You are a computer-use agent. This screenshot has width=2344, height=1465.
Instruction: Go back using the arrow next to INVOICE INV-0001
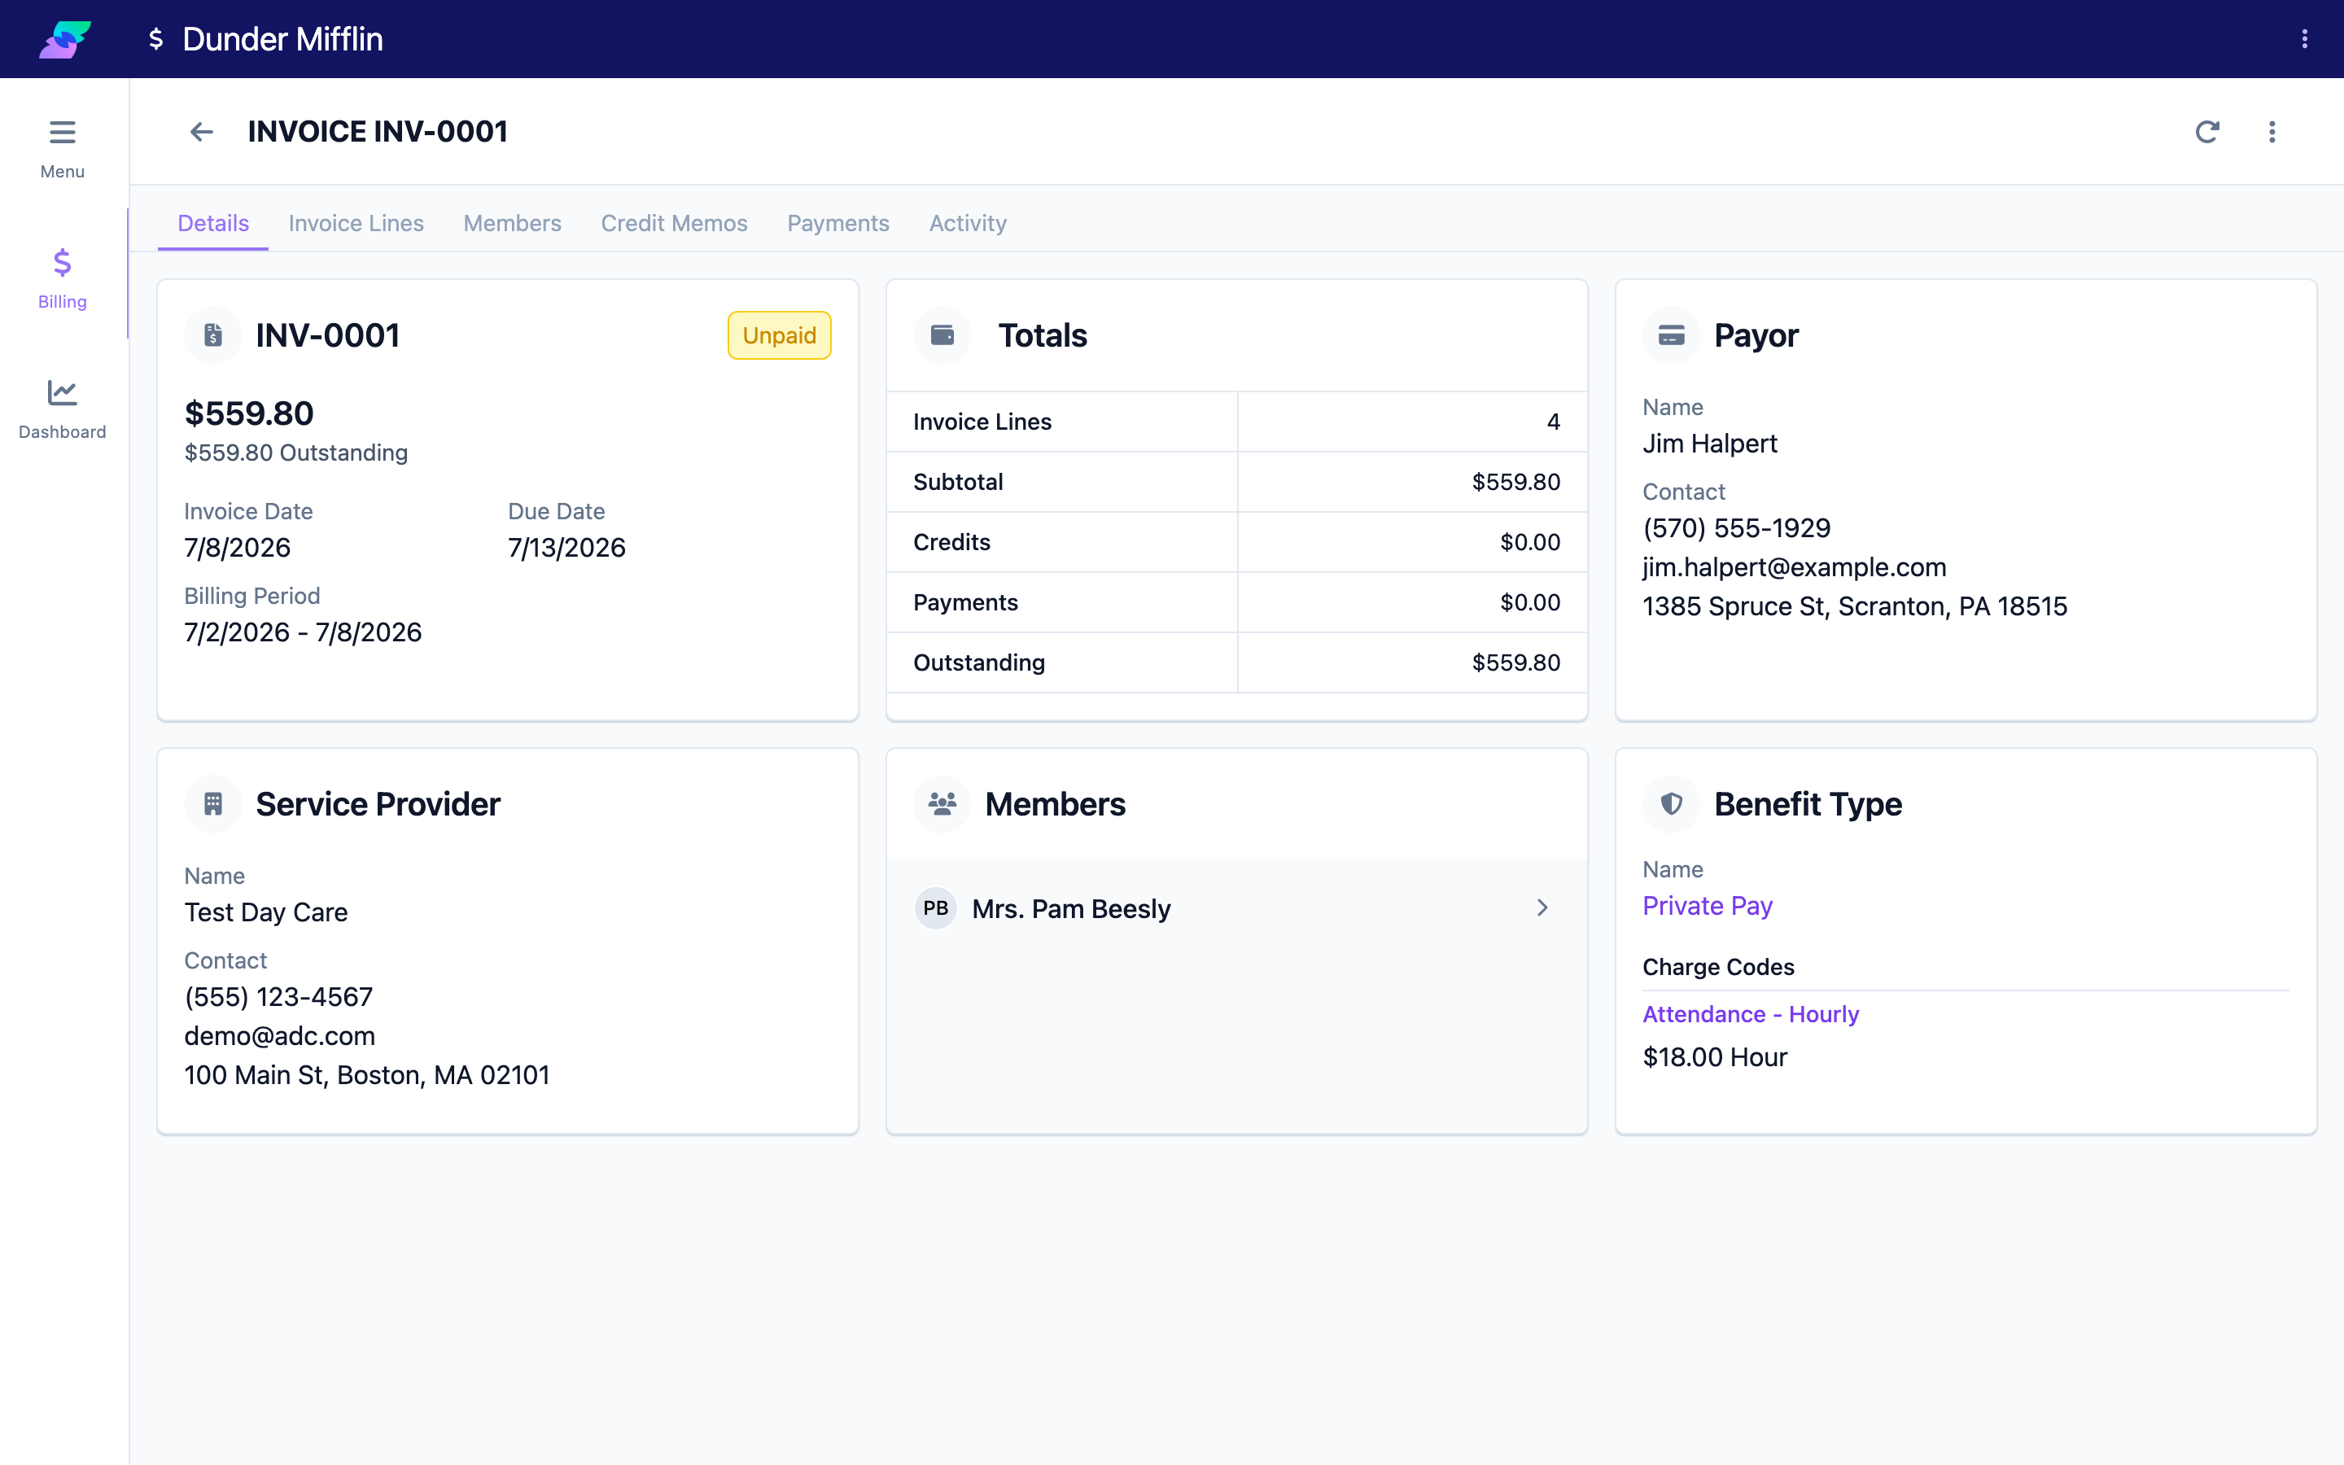point(202,132)
